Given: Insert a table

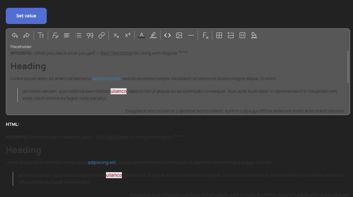Looking at the screenshot, I should point(219,35).
